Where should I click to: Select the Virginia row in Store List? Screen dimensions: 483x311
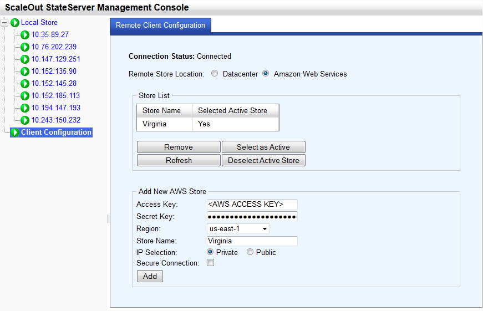[208, 124]
